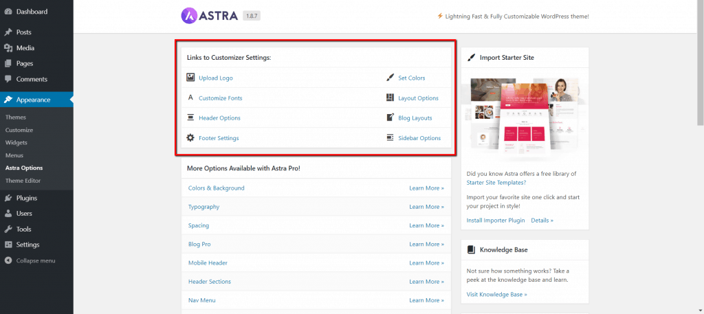Open the Details » link
This screenshot has height=314, width=704.
[x=542, y=221]
